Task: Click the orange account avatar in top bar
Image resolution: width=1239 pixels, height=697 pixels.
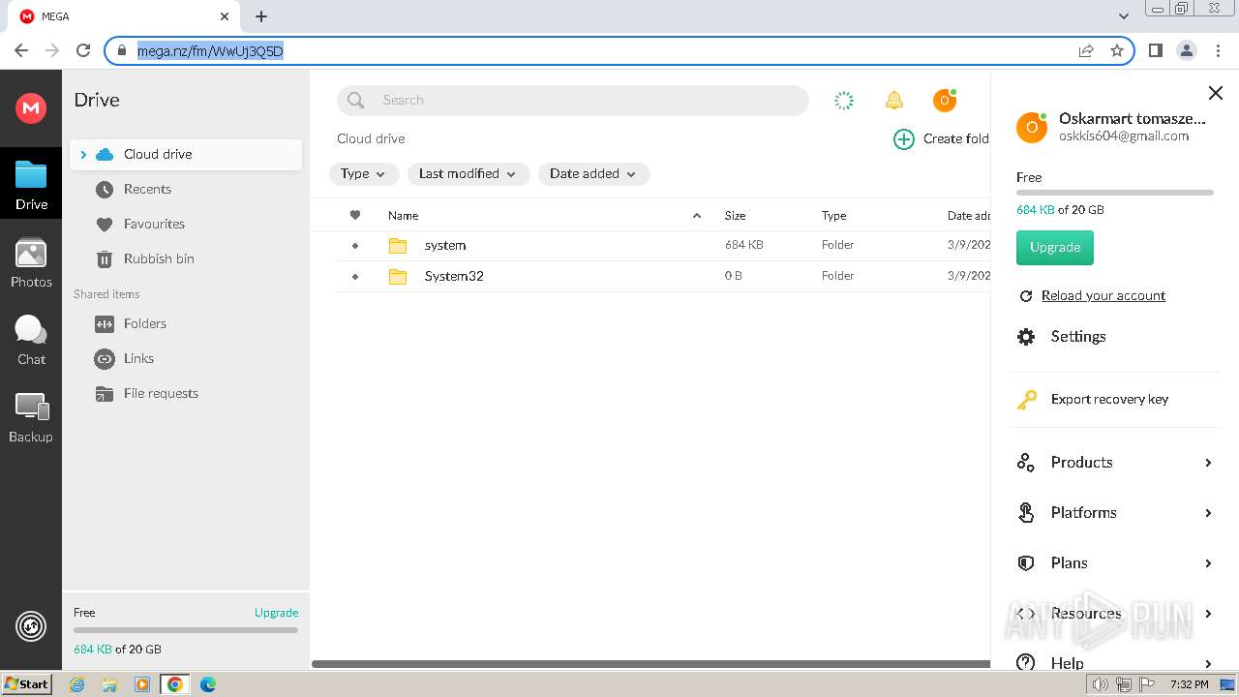Action: pyautogui.click(x=945, y=100)
